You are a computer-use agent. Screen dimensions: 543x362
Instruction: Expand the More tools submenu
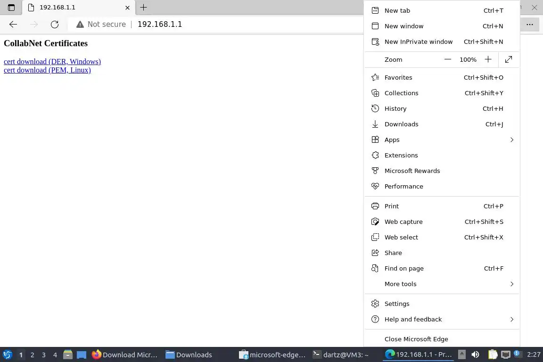click(x=442, y=284)
